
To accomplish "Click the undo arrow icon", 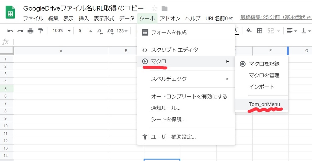I will tap(10, 31).
